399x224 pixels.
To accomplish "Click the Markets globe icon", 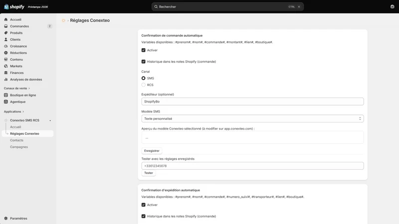I will click(x=6, y=66).
